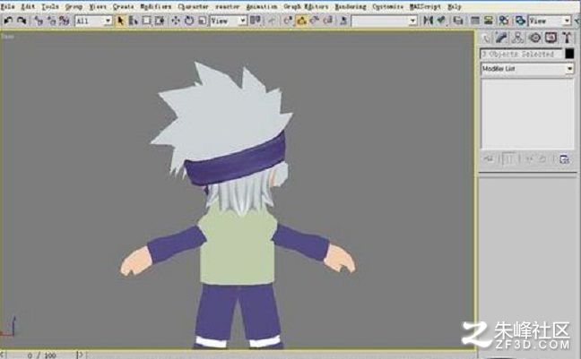Toggle the Pin Stack icon
The width and height of the screenshot is (581, 359).
489,159
